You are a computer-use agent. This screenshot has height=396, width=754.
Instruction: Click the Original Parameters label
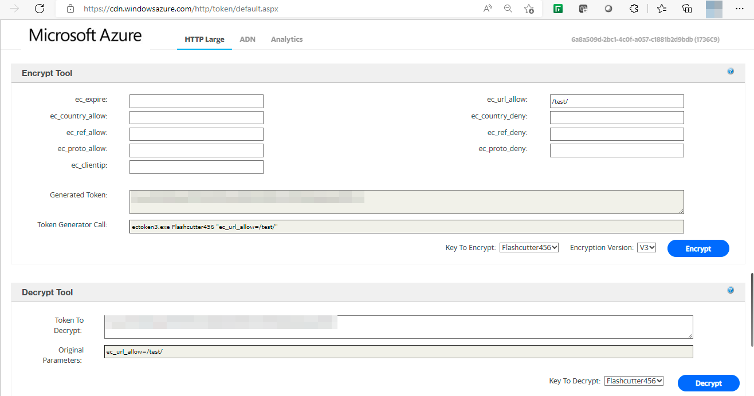63,355
